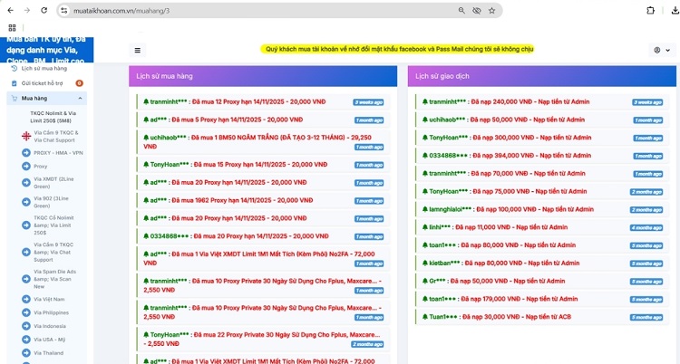Select TonyHoan*** Đã nạp 300,000 VNĐ entry
The image size is (680, 364).
point(542,138)
